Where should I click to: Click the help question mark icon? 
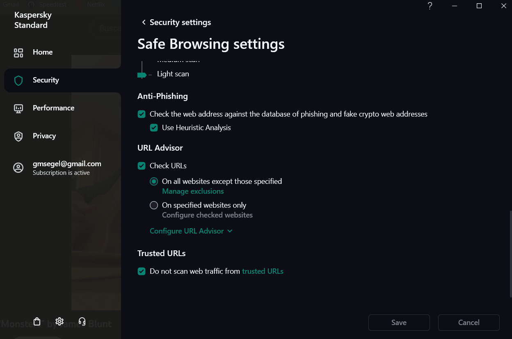pyautogui.click(x=430, y=6)
